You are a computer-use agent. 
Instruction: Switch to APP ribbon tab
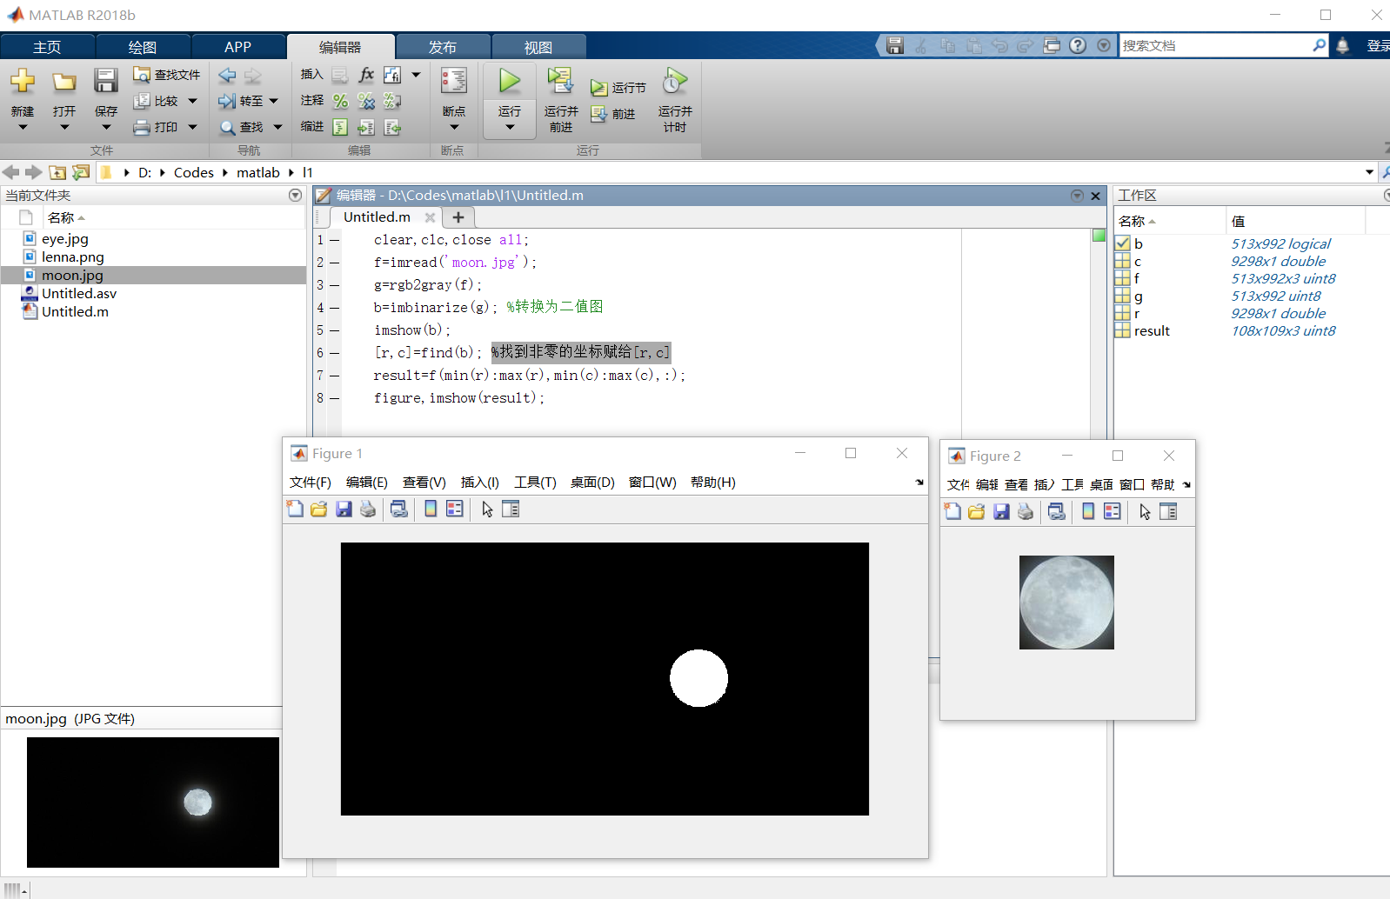(237, 47)
